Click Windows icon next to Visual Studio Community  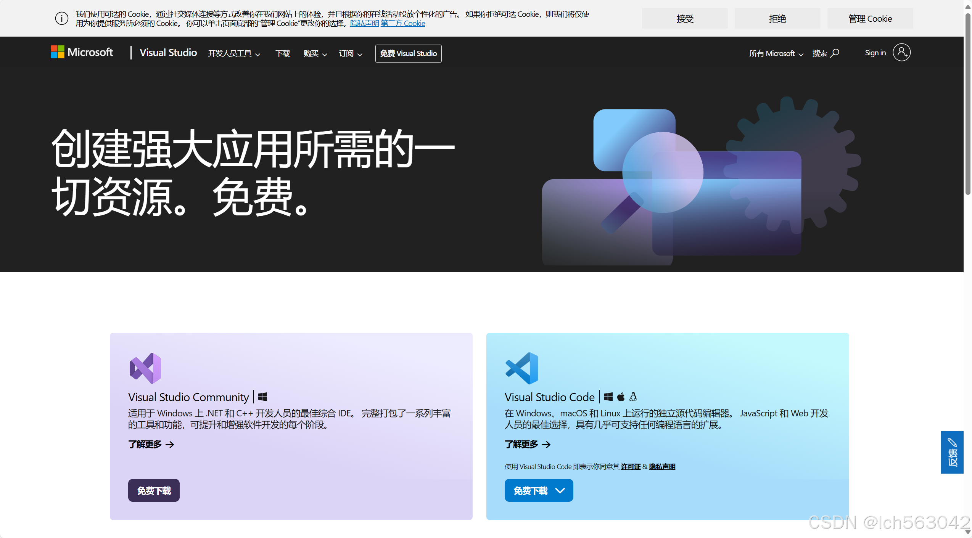tap(262, 397)
